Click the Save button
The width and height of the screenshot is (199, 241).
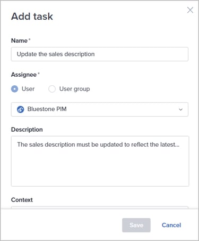(136, 225)
